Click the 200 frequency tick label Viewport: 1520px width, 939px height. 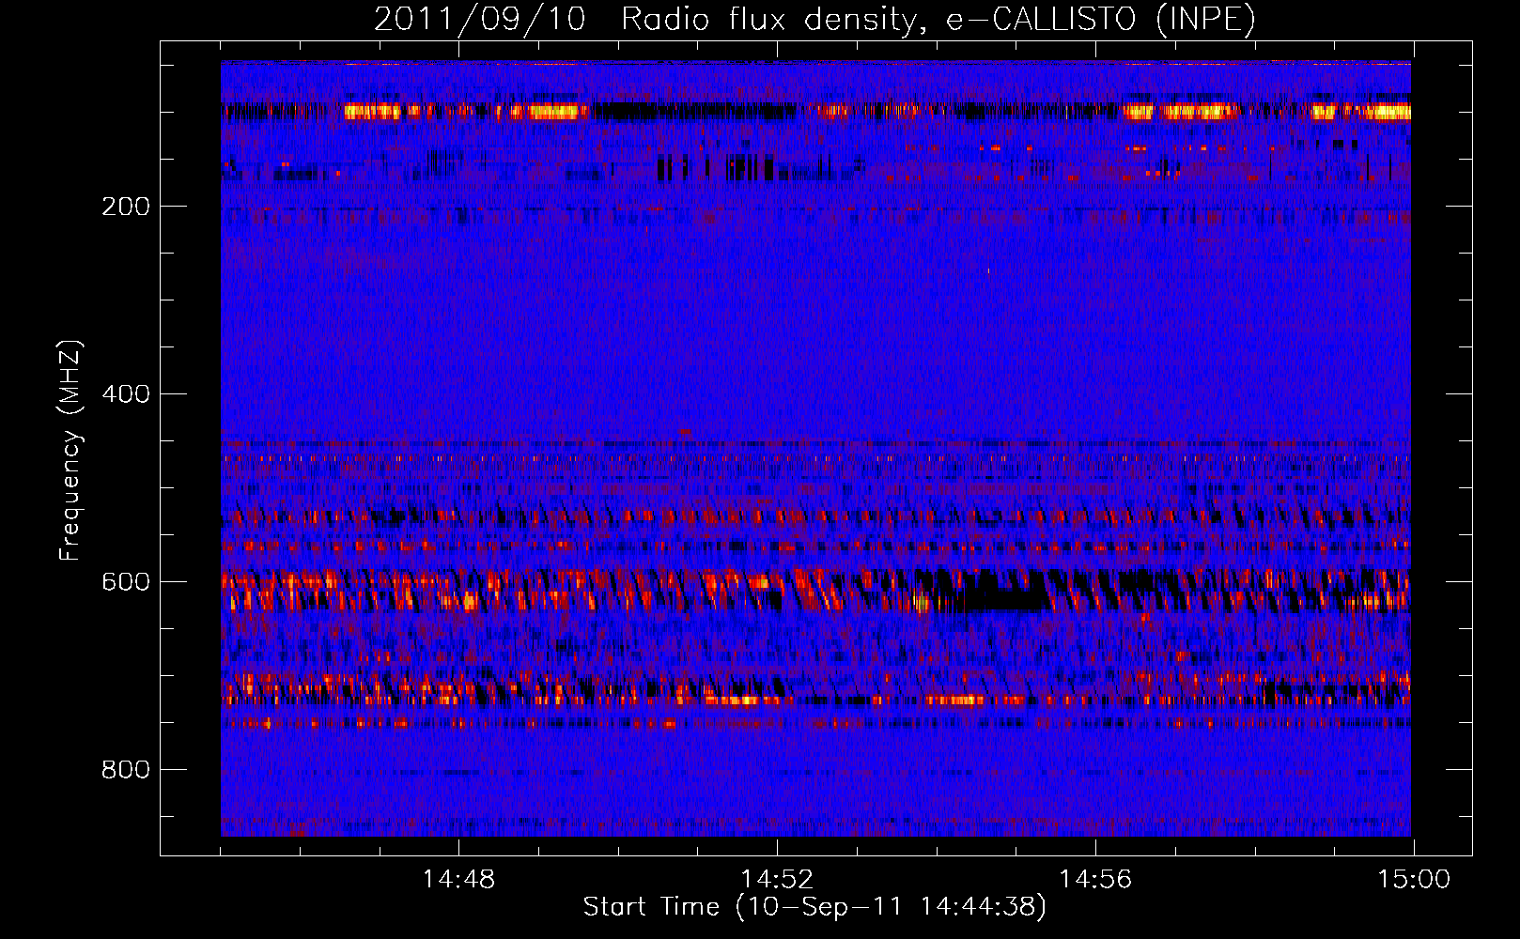click(126, 207)
